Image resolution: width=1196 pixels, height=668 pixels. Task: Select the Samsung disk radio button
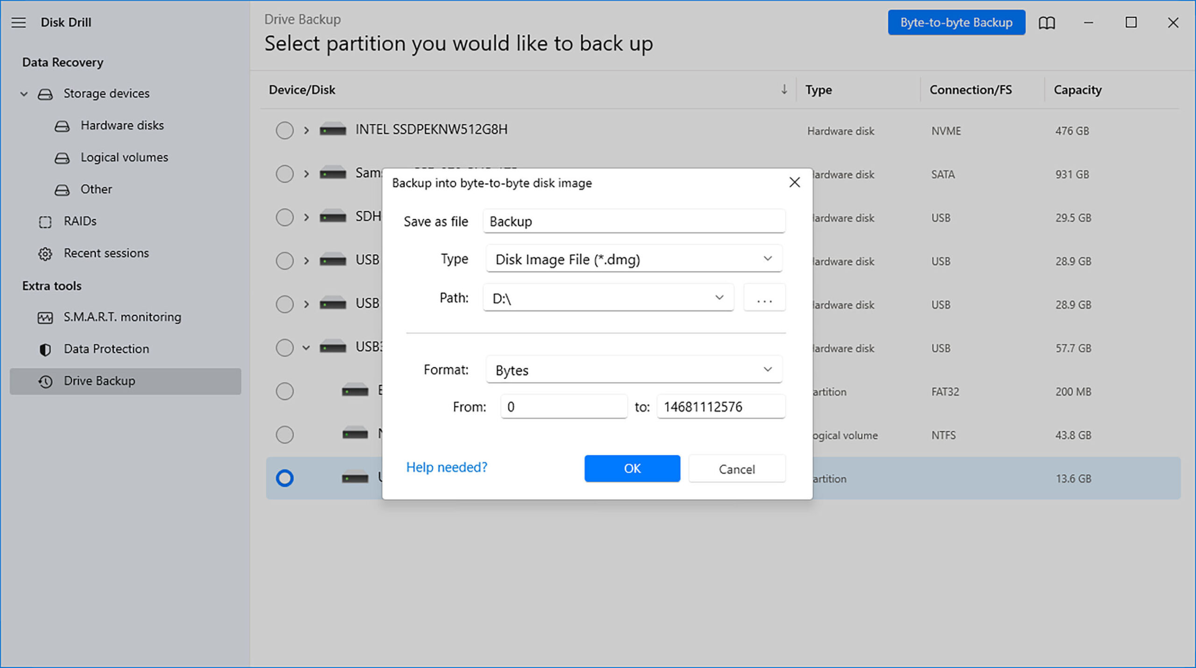click(x=284, y=172)
